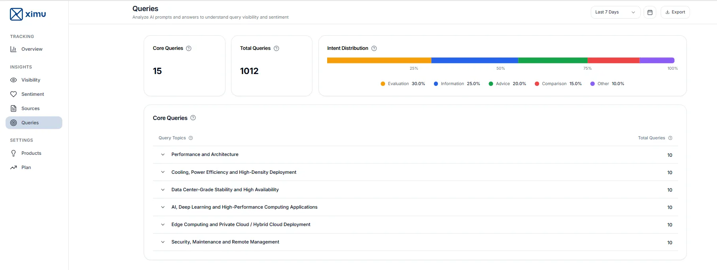717x270 pixels.
Task: Select the Edge Computing and Private Cloud topic
Action: point(241,224)
